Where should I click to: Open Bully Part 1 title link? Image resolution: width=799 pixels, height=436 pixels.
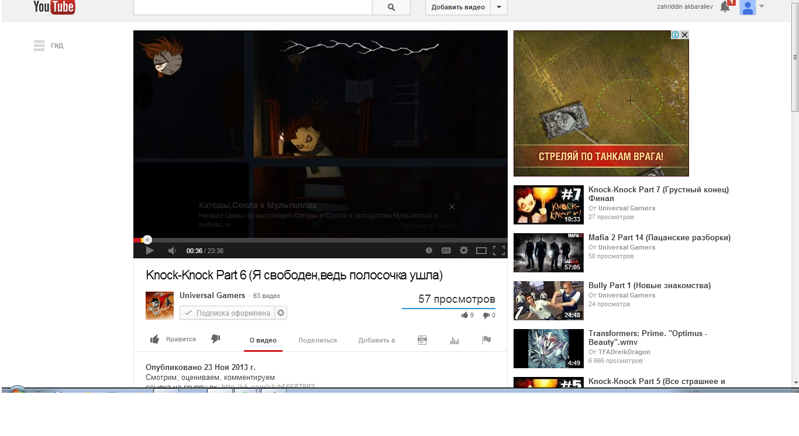coord(649,286)
